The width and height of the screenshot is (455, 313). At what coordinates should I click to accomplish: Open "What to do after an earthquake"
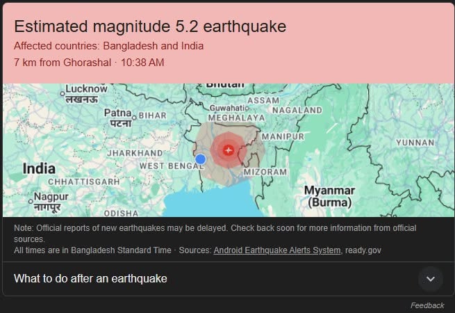point(90,279)
